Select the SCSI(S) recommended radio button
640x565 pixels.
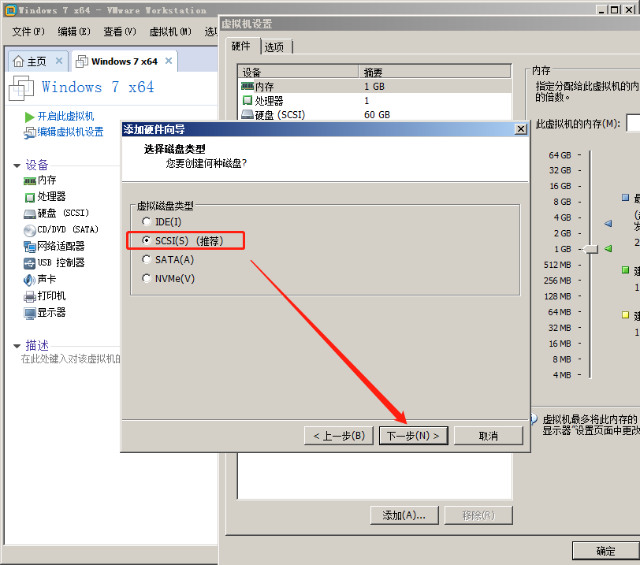point(147,240)
